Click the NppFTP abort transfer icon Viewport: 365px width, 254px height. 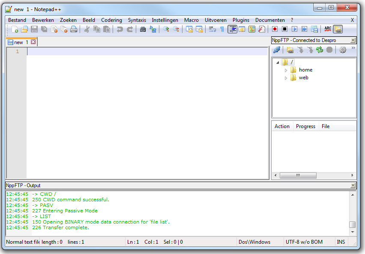[x=329, y=50]
